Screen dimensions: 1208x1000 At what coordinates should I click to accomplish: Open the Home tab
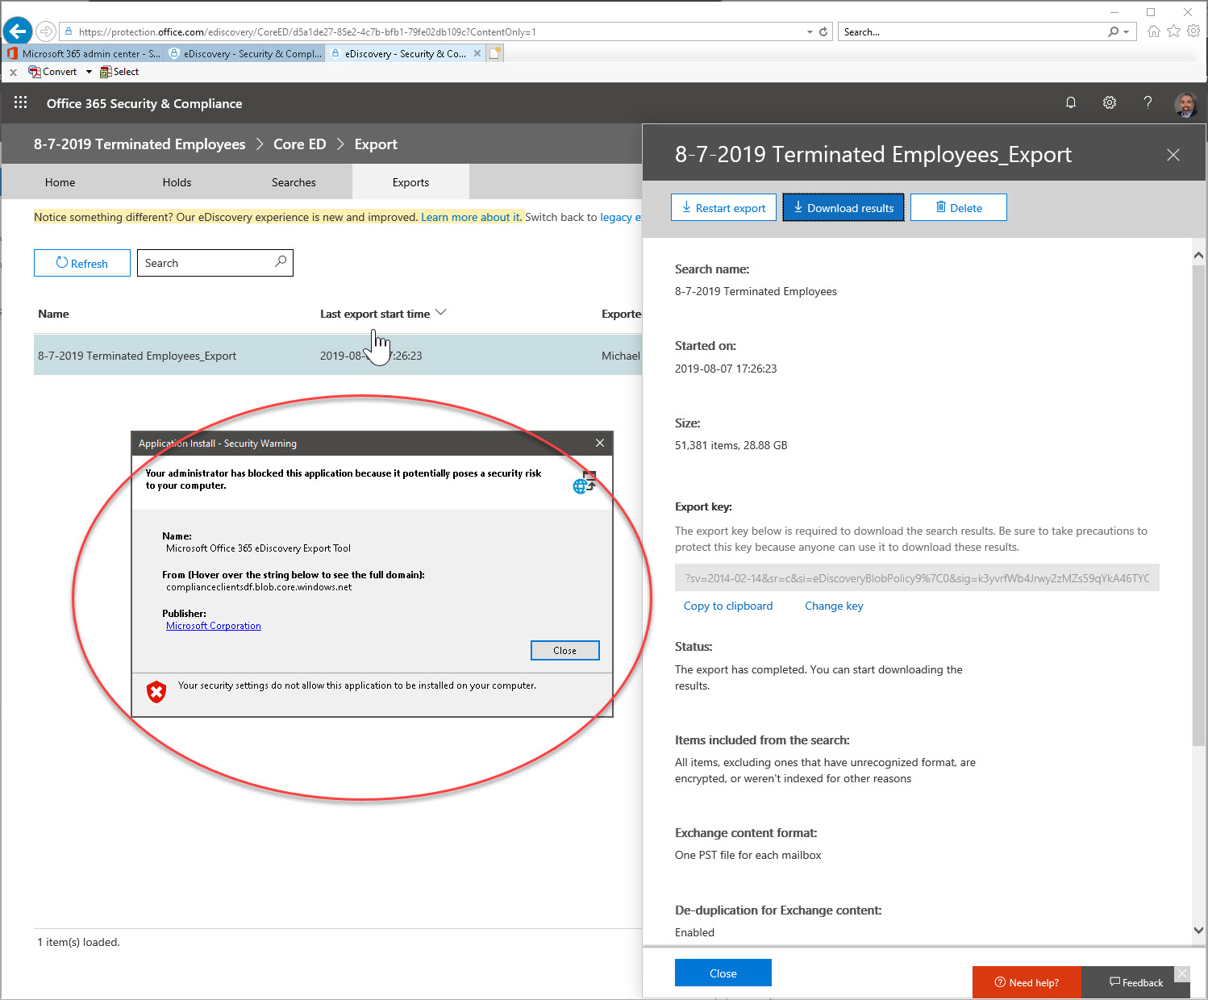(60, 182)
